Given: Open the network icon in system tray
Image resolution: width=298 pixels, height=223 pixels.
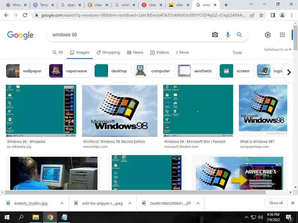Looking at the screenshot, I should point(253,217).
